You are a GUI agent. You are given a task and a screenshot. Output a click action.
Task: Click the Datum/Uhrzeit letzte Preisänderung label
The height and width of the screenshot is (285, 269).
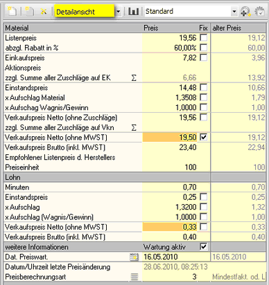pyautogui.click(x=58, y=267)
